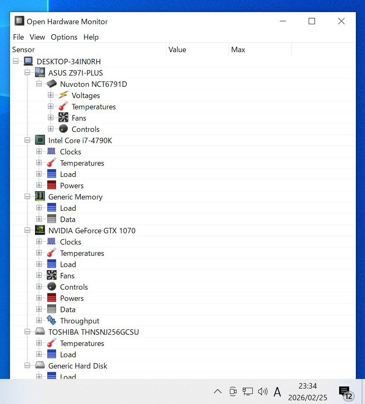Select the Nuvoton Controls row label
The width and height of the screenshot is (365, 404).
(86, 129)
